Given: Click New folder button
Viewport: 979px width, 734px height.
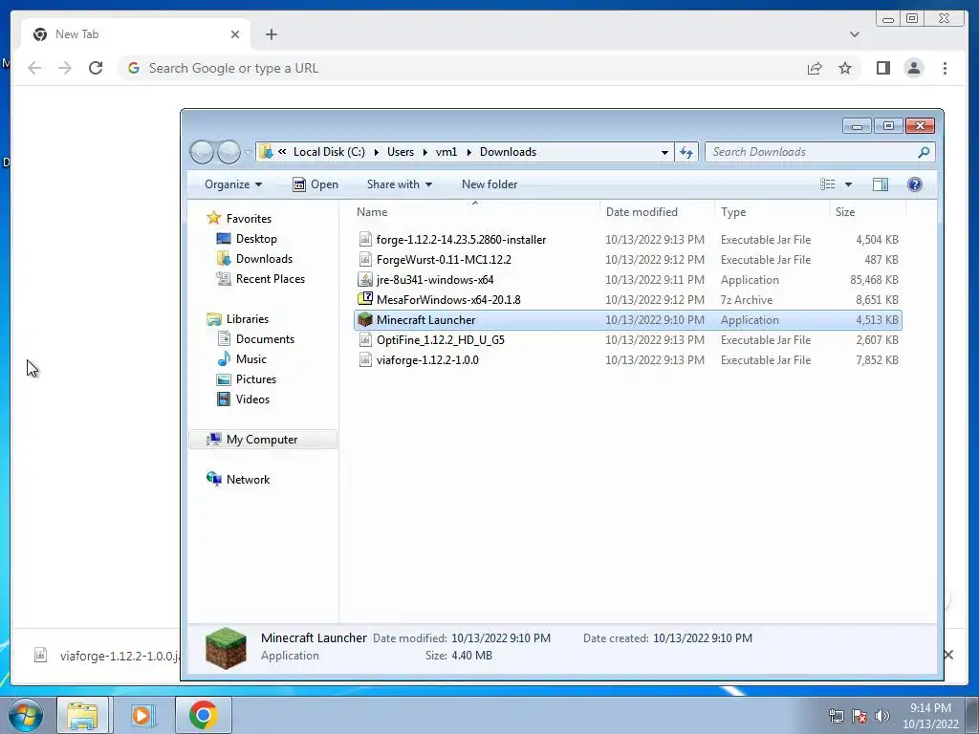Looking at the screenshot, I should click(489, 184).
